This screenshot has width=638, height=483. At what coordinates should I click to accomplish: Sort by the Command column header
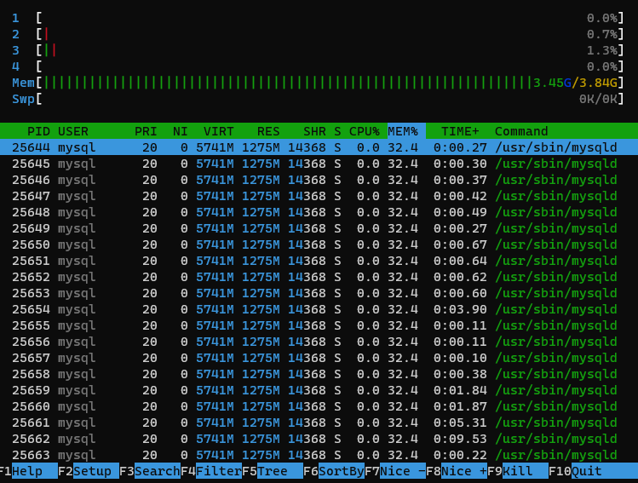[521, 131]
